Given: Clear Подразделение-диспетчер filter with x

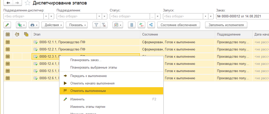Looking at the screenshot, I should coord(51,16).
